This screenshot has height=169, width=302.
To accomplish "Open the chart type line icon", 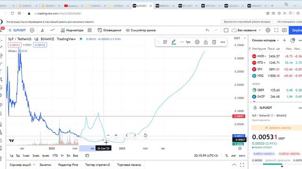I will [52, 30].
